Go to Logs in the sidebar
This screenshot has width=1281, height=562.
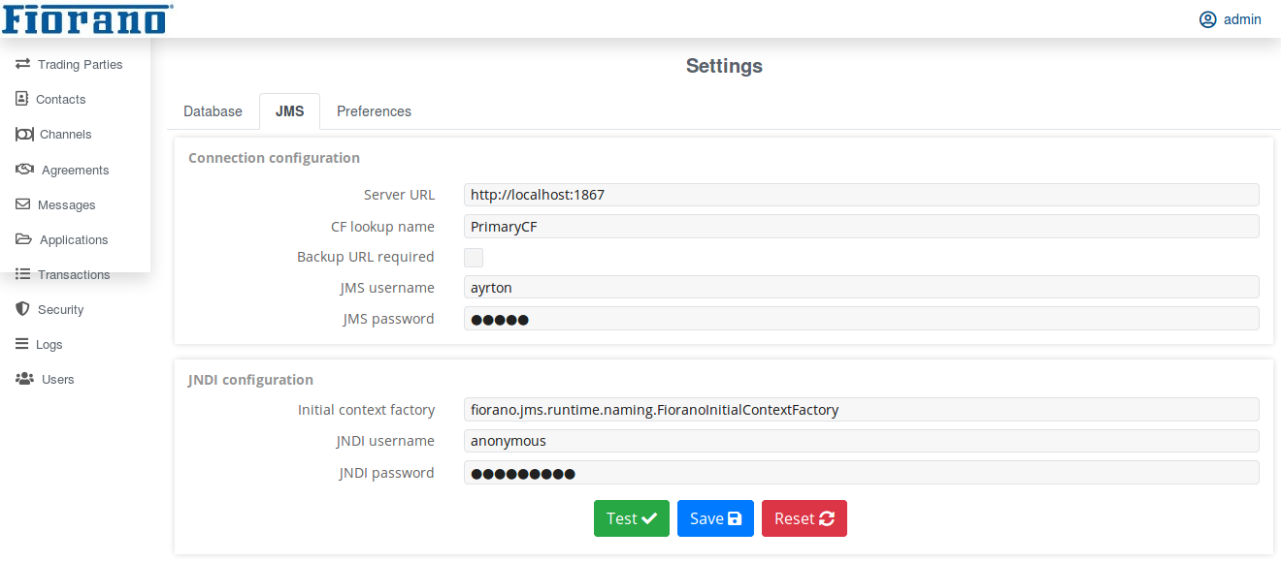coord(49,344)
